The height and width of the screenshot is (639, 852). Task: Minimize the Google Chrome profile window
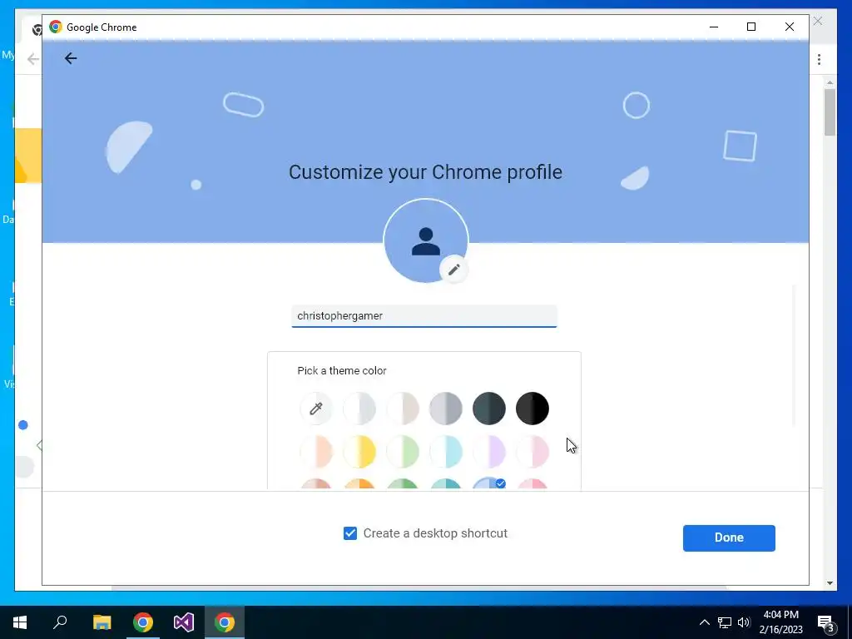tap(714, 27)
